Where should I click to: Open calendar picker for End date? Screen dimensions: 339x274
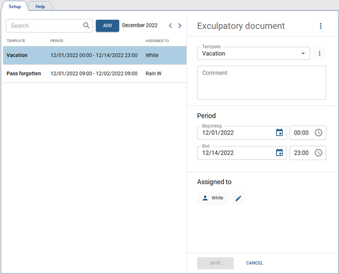pyautogui.click(x=279, y=153)
